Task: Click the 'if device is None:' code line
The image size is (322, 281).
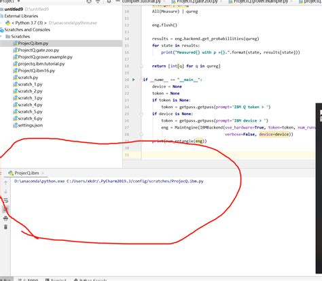Action: coord(173,114)
